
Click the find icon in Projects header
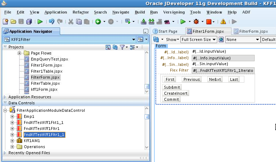[108, 47]
